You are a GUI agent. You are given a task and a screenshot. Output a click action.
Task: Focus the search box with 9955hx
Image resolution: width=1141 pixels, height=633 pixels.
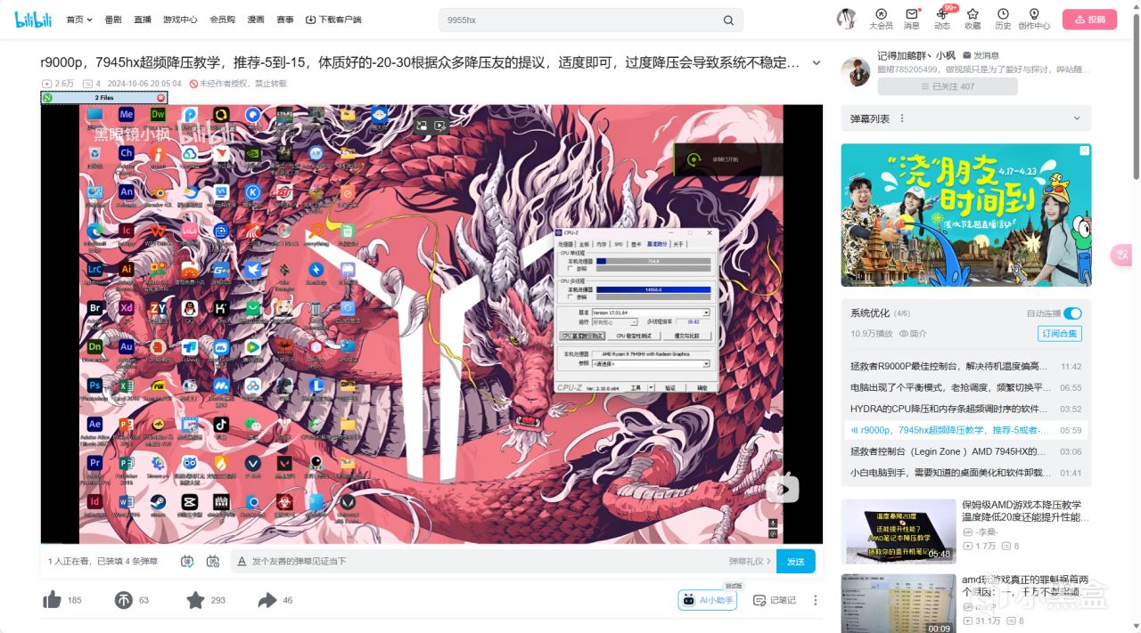pyautogui.click(x=590, y=20)
